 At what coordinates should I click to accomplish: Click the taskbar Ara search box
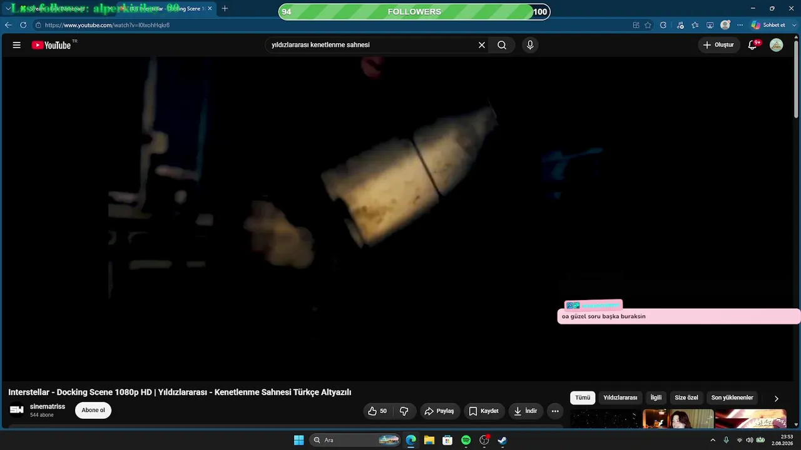pyautogui.click(x=355, y=440)
